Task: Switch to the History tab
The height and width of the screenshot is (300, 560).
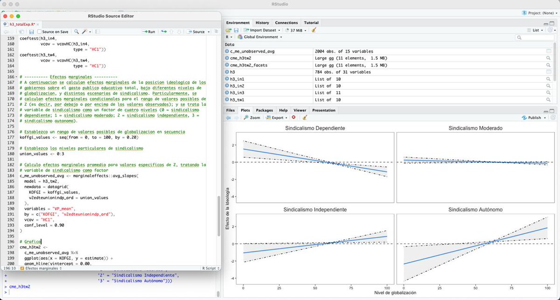Action: 262,22
